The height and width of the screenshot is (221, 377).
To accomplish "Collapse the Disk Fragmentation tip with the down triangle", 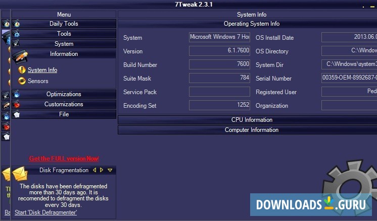I will point(110,170).
